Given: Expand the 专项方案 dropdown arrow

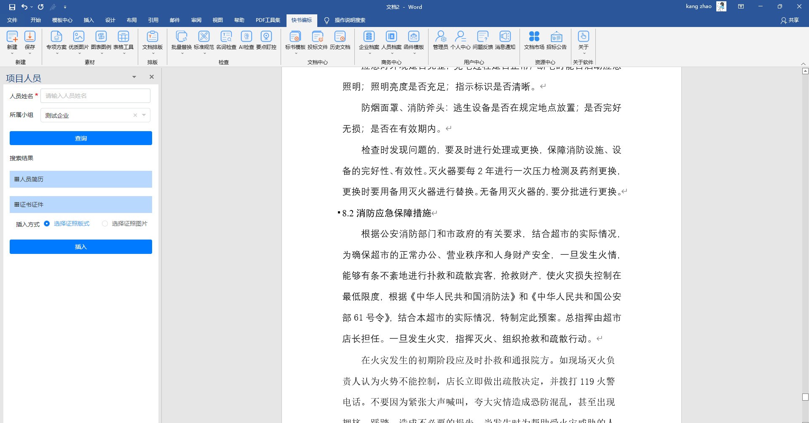Looking at the screenshot, I should click(56, 54).
